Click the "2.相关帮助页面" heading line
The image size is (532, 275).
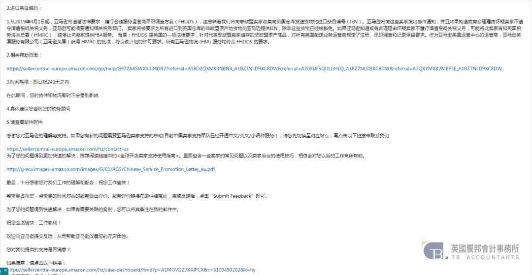[25, 55]
